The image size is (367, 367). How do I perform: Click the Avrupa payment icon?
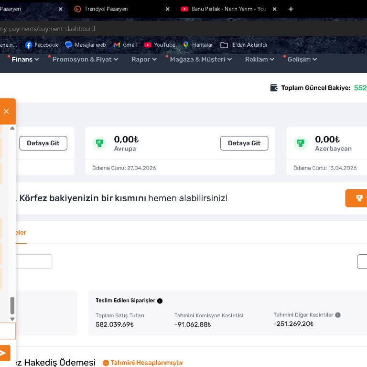[100, 143]
